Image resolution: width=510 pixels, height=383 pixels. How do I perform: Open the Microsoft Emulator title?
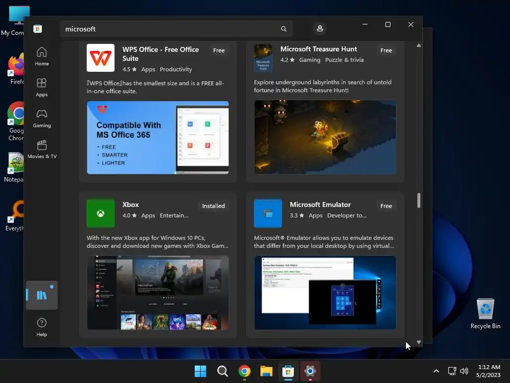[x=320, y=204]
